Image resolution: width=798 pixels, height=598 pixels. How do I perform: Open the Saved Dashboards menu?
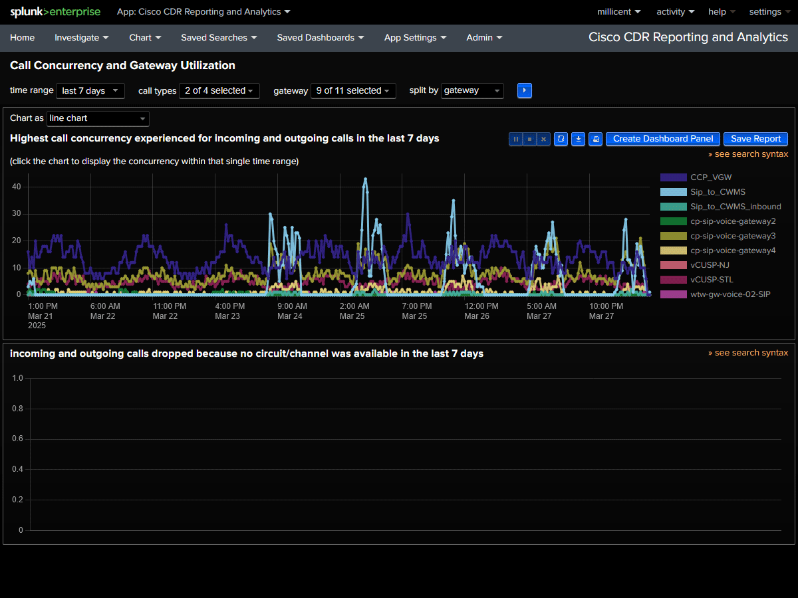click(x=321, y=37)
